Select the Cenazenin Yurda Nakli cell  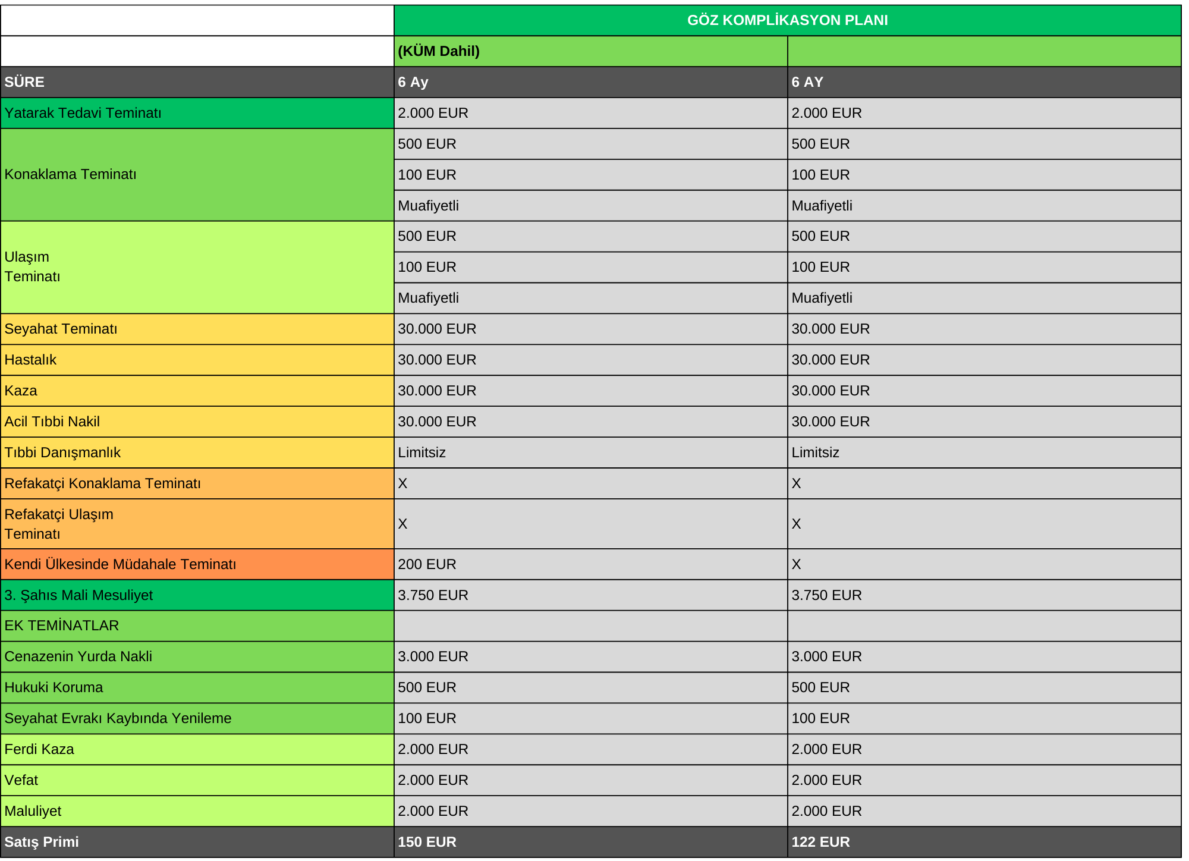pos(197,656)
